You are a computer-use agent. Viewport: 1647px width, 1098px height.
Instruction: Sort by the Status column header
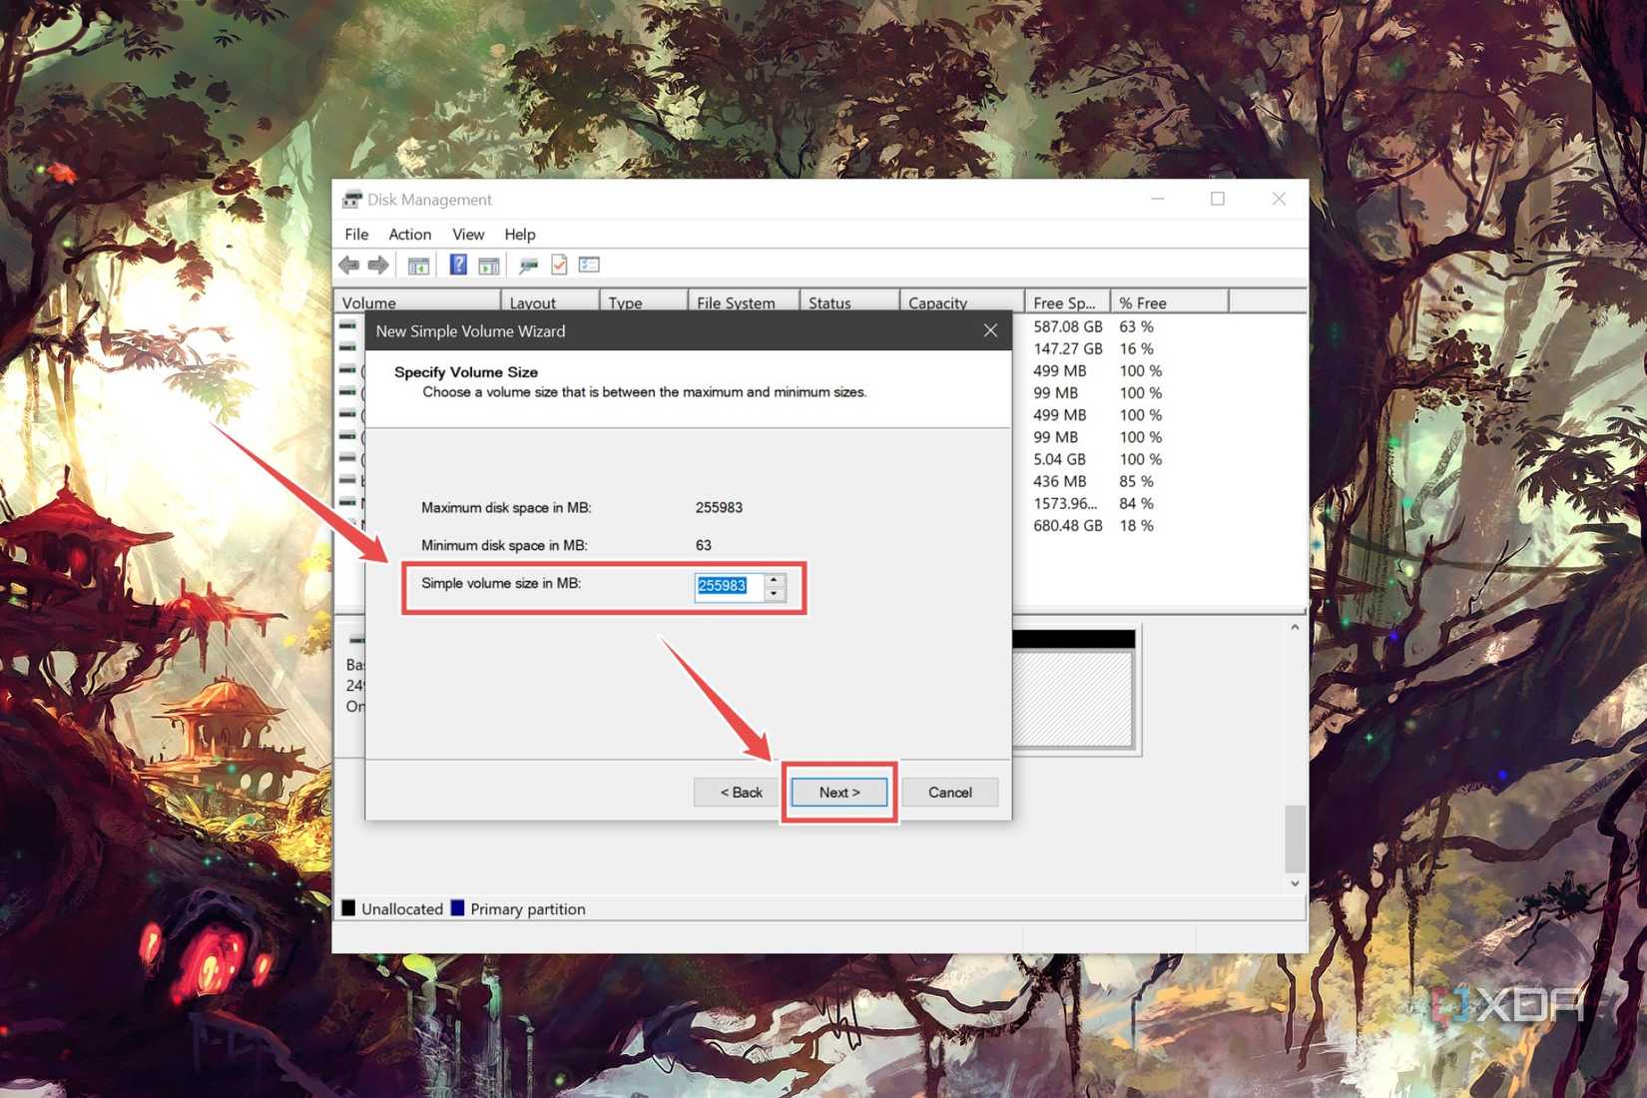(x=849, y=302)
